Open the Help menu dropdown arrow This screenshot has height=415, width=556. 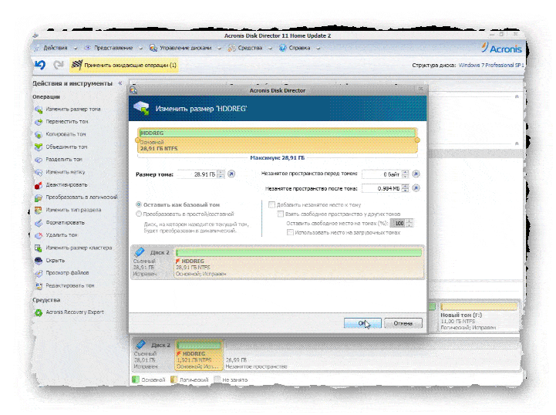(x=318, y=49)
